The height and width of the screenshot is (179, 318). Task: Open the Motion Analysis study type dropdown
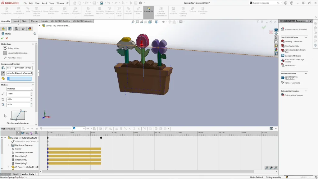coord(10,129)
